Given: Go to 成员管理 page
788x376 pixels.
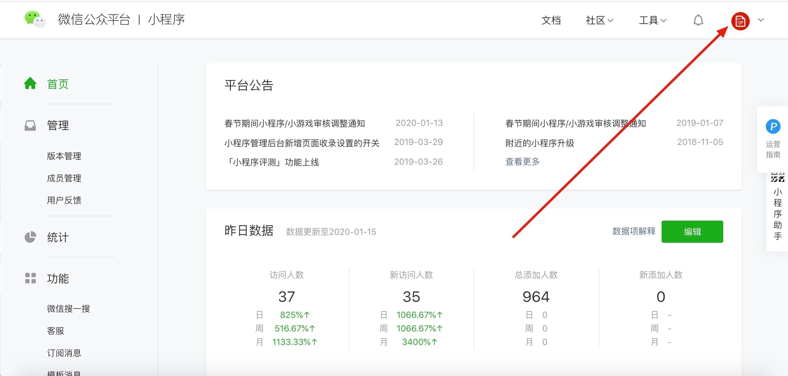Looking at the screenshot, I should click(x=64, y=178).
